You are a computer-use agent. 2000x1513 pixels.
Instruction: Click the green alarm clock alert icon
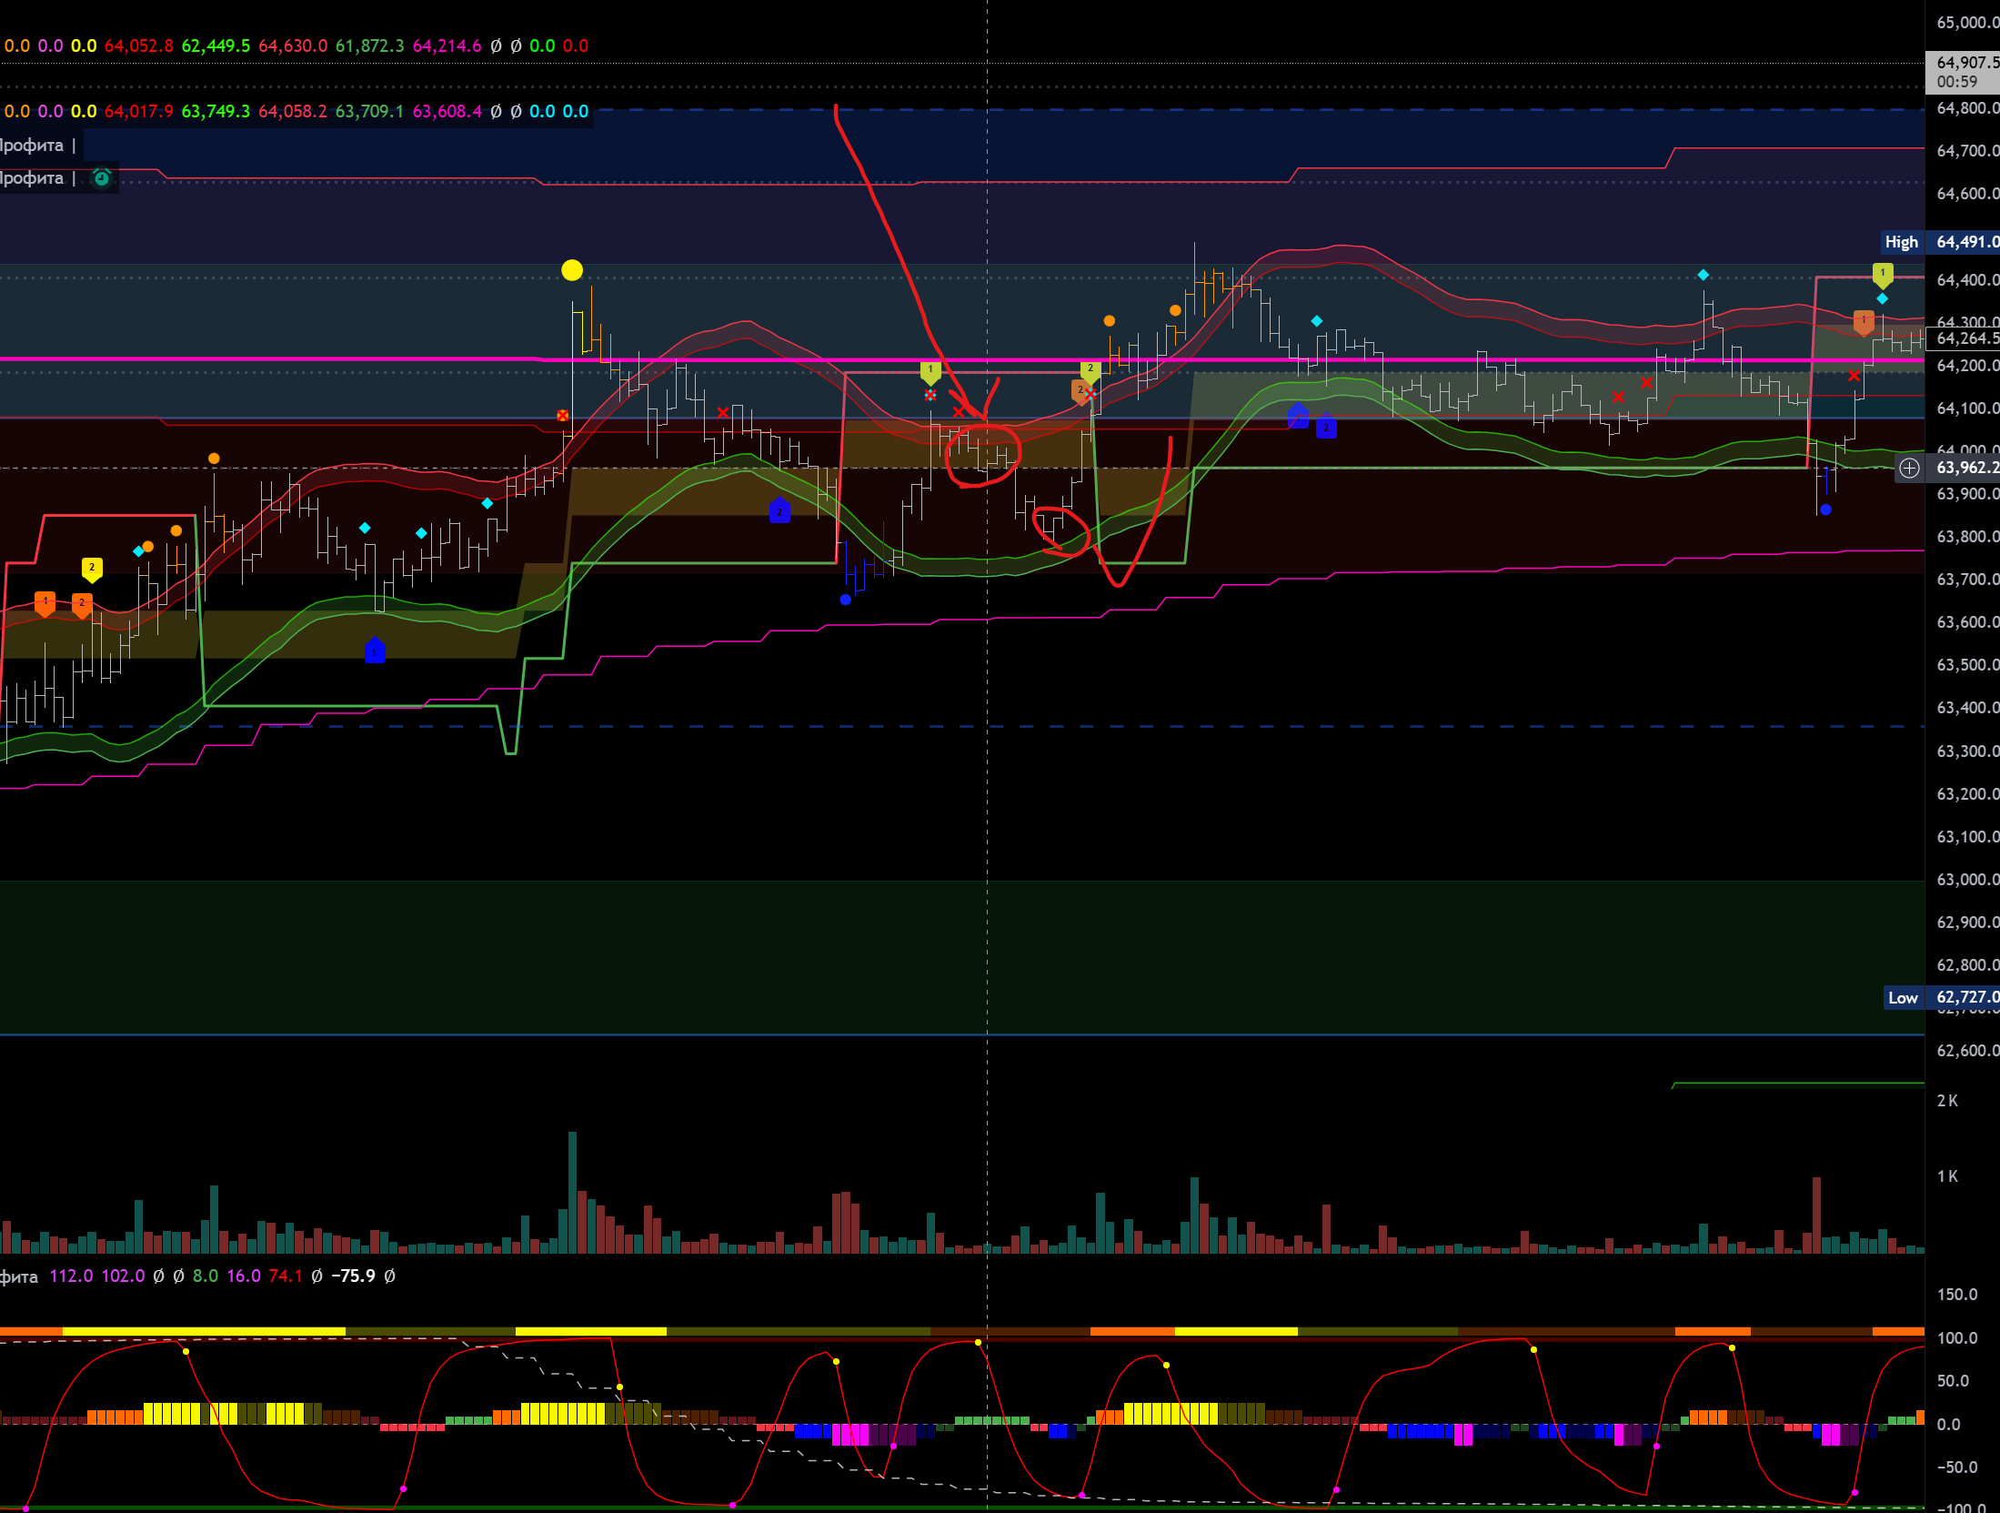[x=102, y=177]
